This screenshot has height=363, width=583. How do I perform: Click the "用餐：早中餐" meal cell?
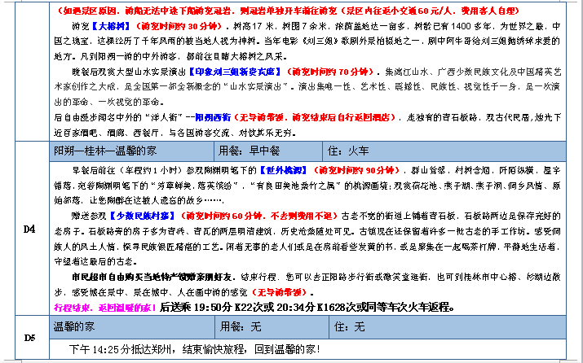268,151
